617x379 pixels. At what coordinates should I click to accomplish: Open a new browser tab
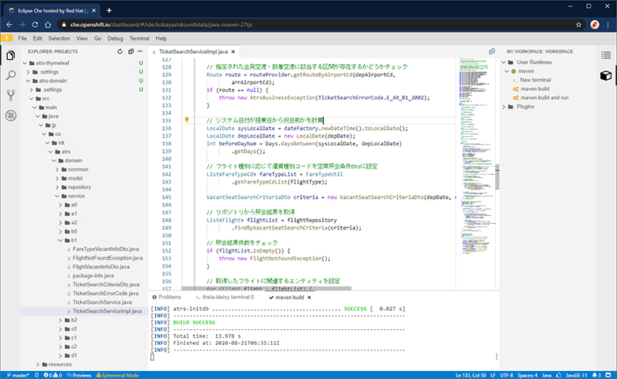(109, 10)
